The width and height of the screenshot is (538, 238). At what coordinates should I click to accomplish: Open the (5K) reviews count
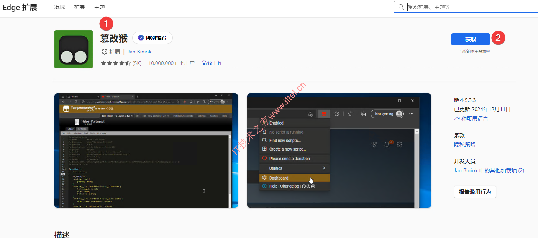point(137,63)
